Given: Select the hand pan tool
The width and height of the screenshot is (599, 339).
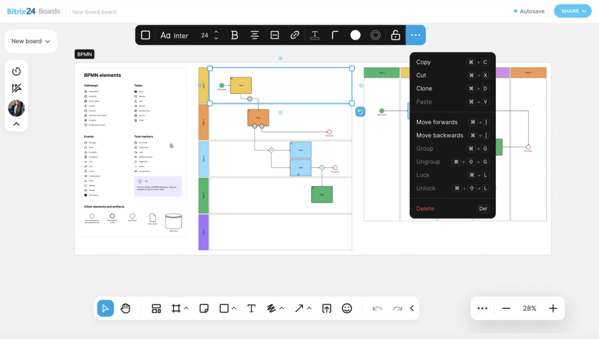Looking at the screenshot, I should click(126, 308).
